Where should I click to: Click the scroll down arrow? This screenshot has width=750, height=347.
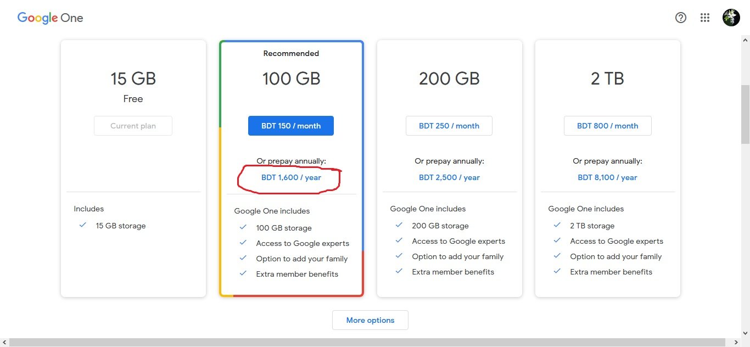pos(745,333)
